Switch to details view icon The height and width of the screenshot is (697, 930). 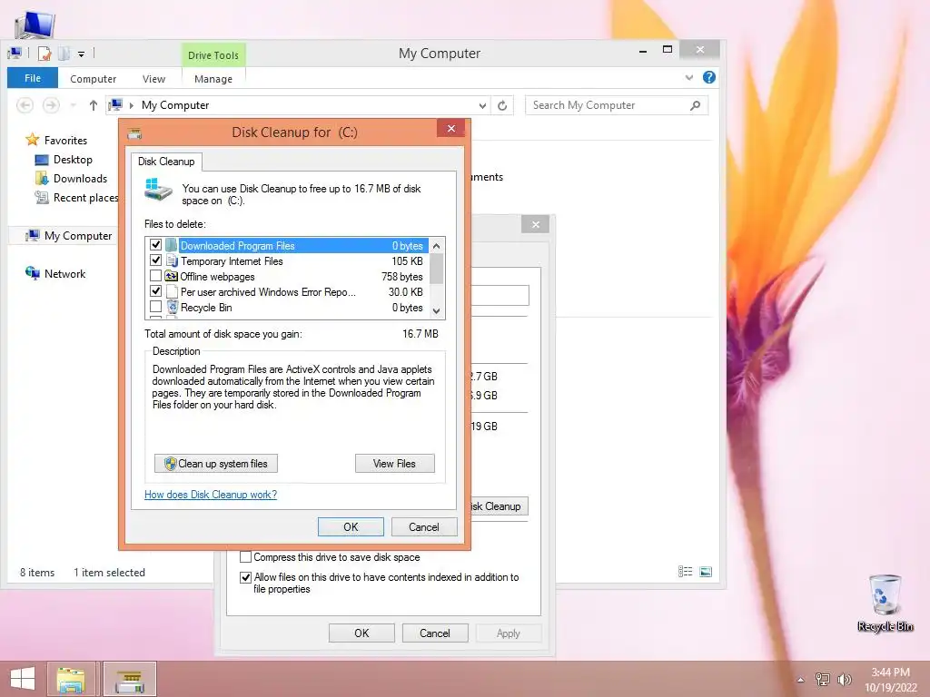pos(685,572)
